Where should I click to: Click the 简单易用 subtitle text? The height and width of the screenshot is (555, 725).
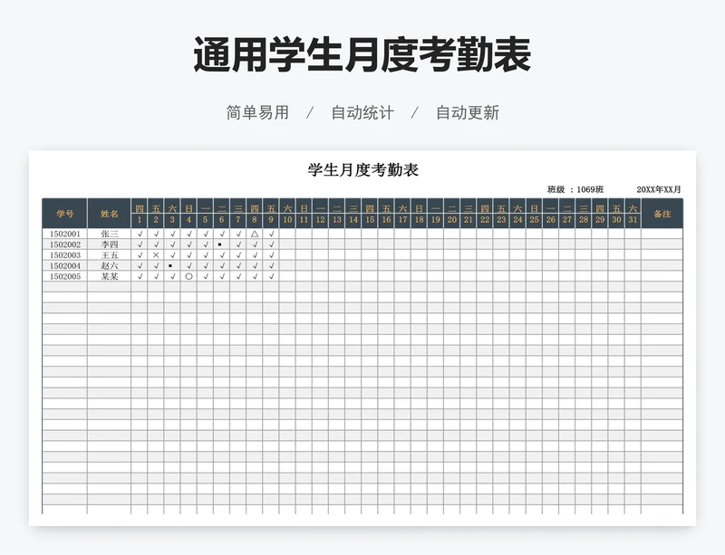pos(257,113)
